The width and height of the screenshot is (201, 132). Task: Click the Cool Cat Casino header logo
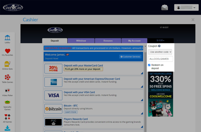[13, 8]
